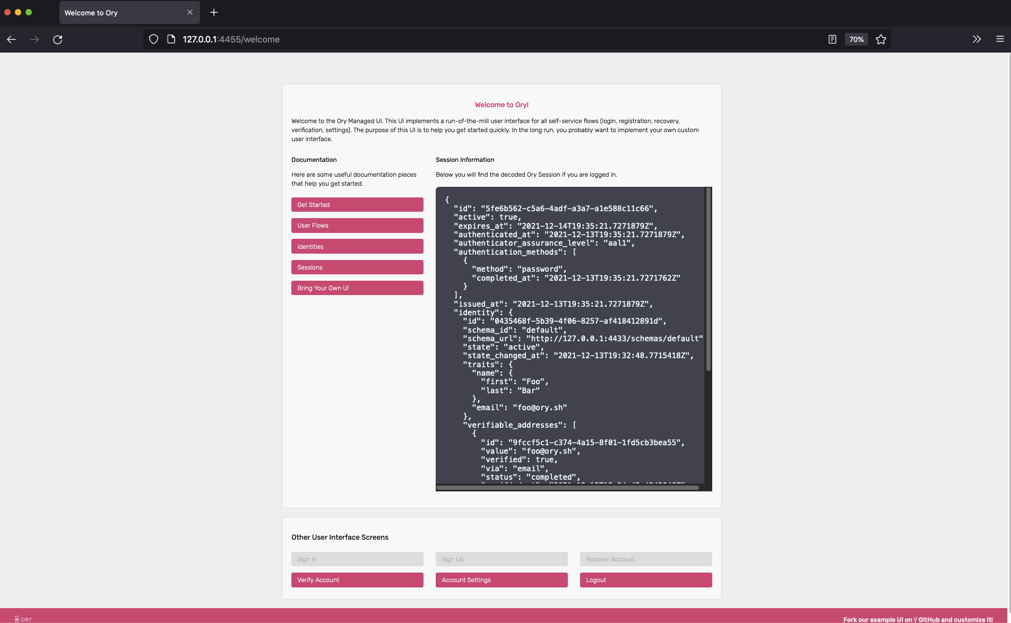Click the Get Started button

click(x=357, y=204)
